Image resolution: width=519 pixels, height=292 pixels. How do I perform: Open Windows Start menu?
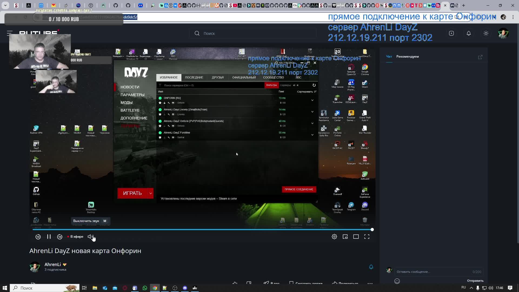[x=5, y=288]
